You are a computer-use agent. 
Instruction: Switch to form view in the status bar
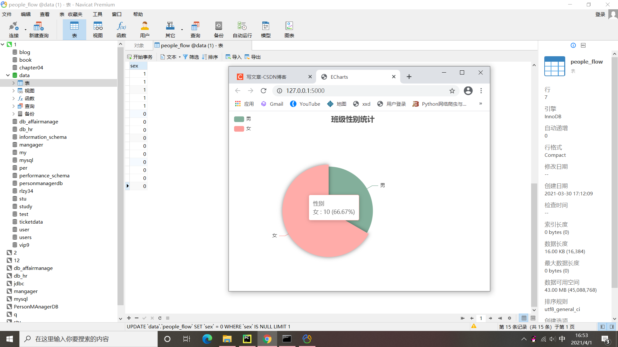pos(533,318)
